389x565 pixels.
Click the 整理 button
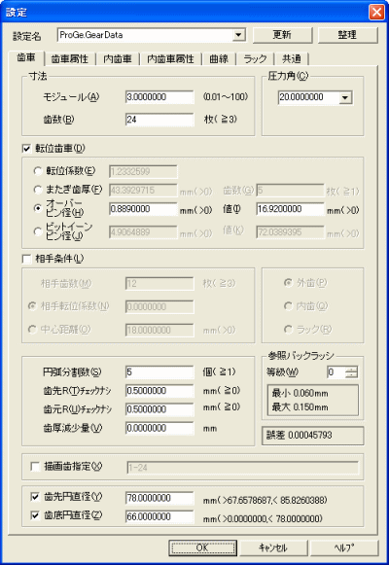click(347, 35)
